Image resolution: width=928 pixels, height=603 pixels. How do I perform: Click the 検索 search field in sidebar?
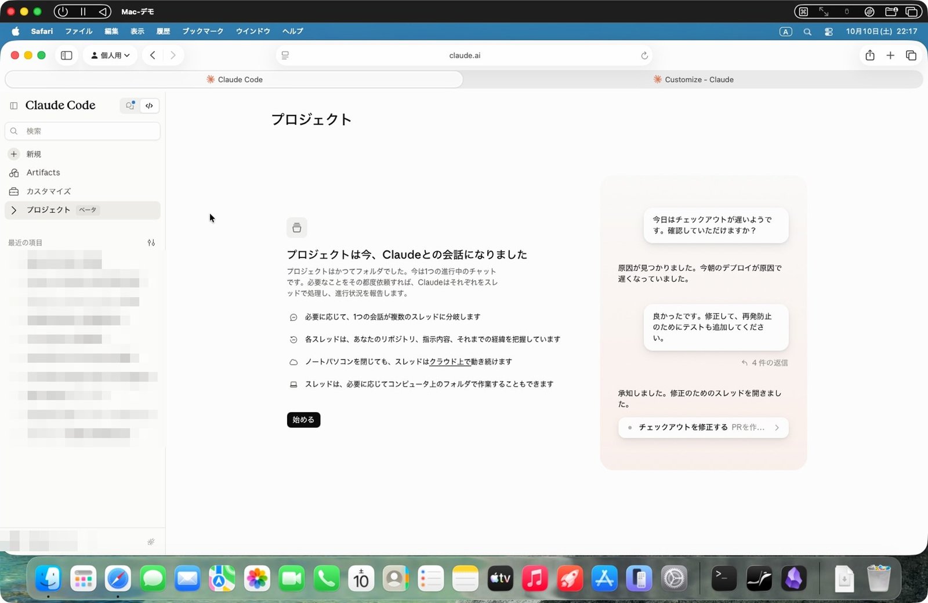coord(82,131)
